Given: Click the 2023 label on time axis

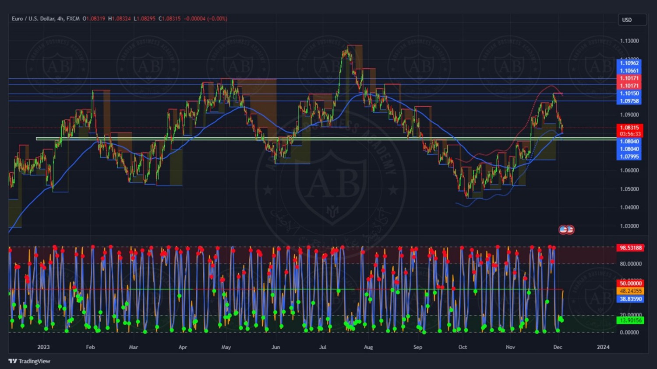Looking at the screenshot, I should (43, 347).
